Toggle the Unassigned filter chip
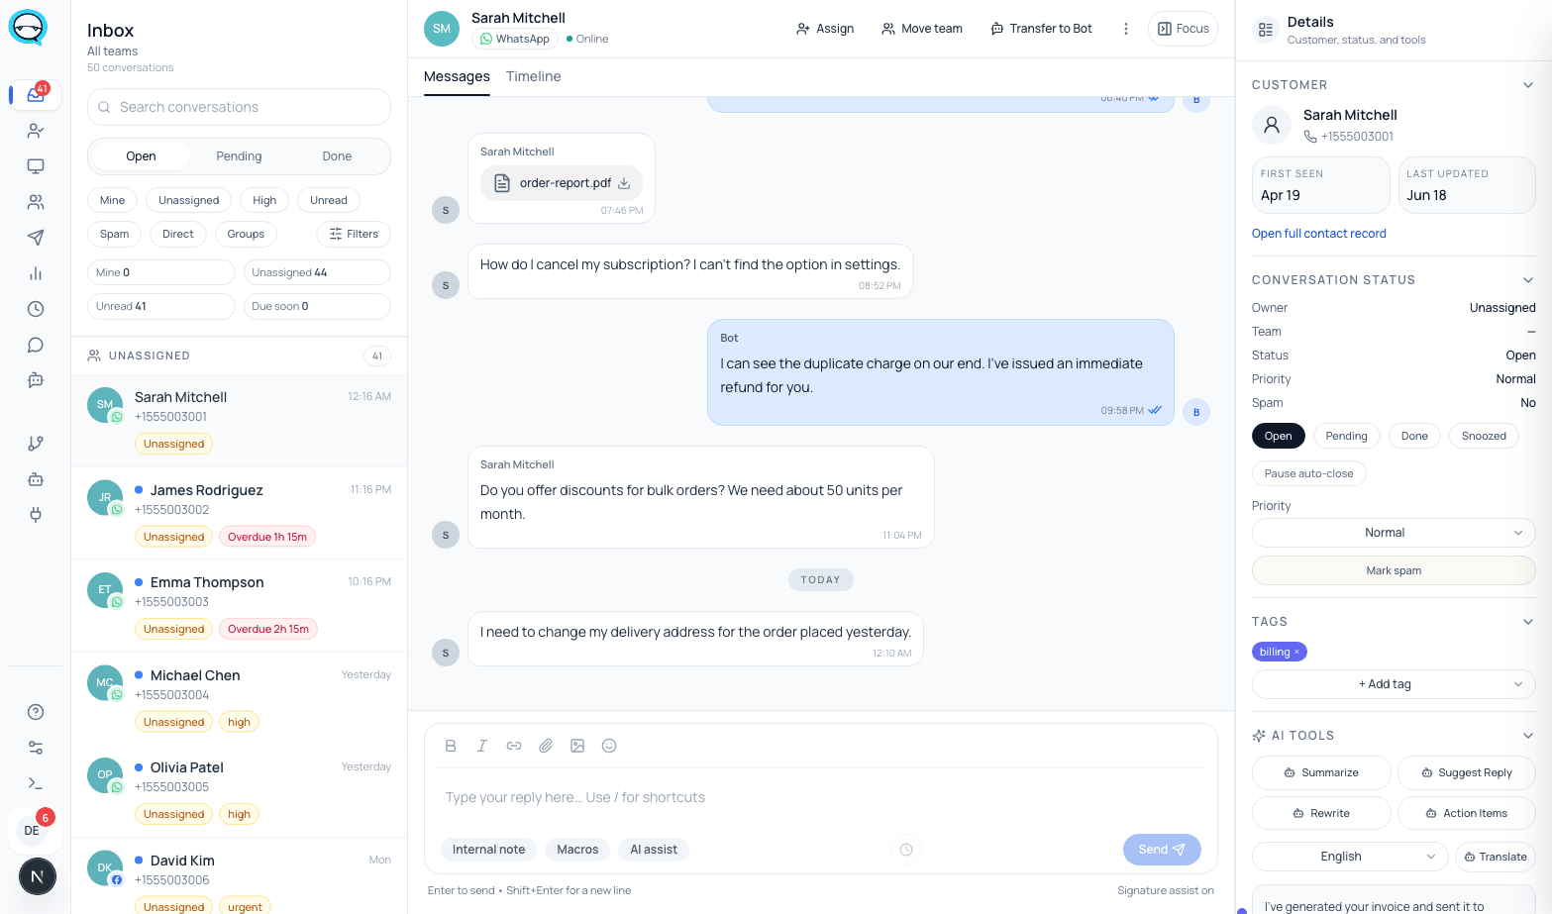The width and height of the screenshot is (1552, 914). click(x=188, y=200)
